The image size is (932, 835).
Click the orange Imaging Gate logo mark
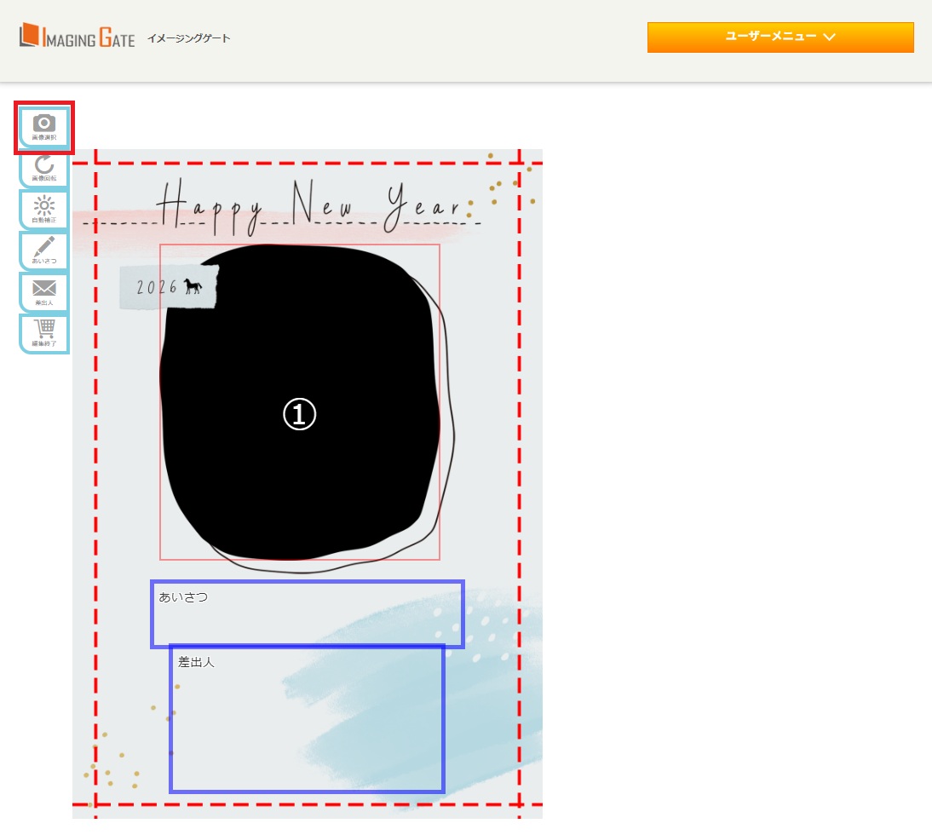tap(30, 37)
